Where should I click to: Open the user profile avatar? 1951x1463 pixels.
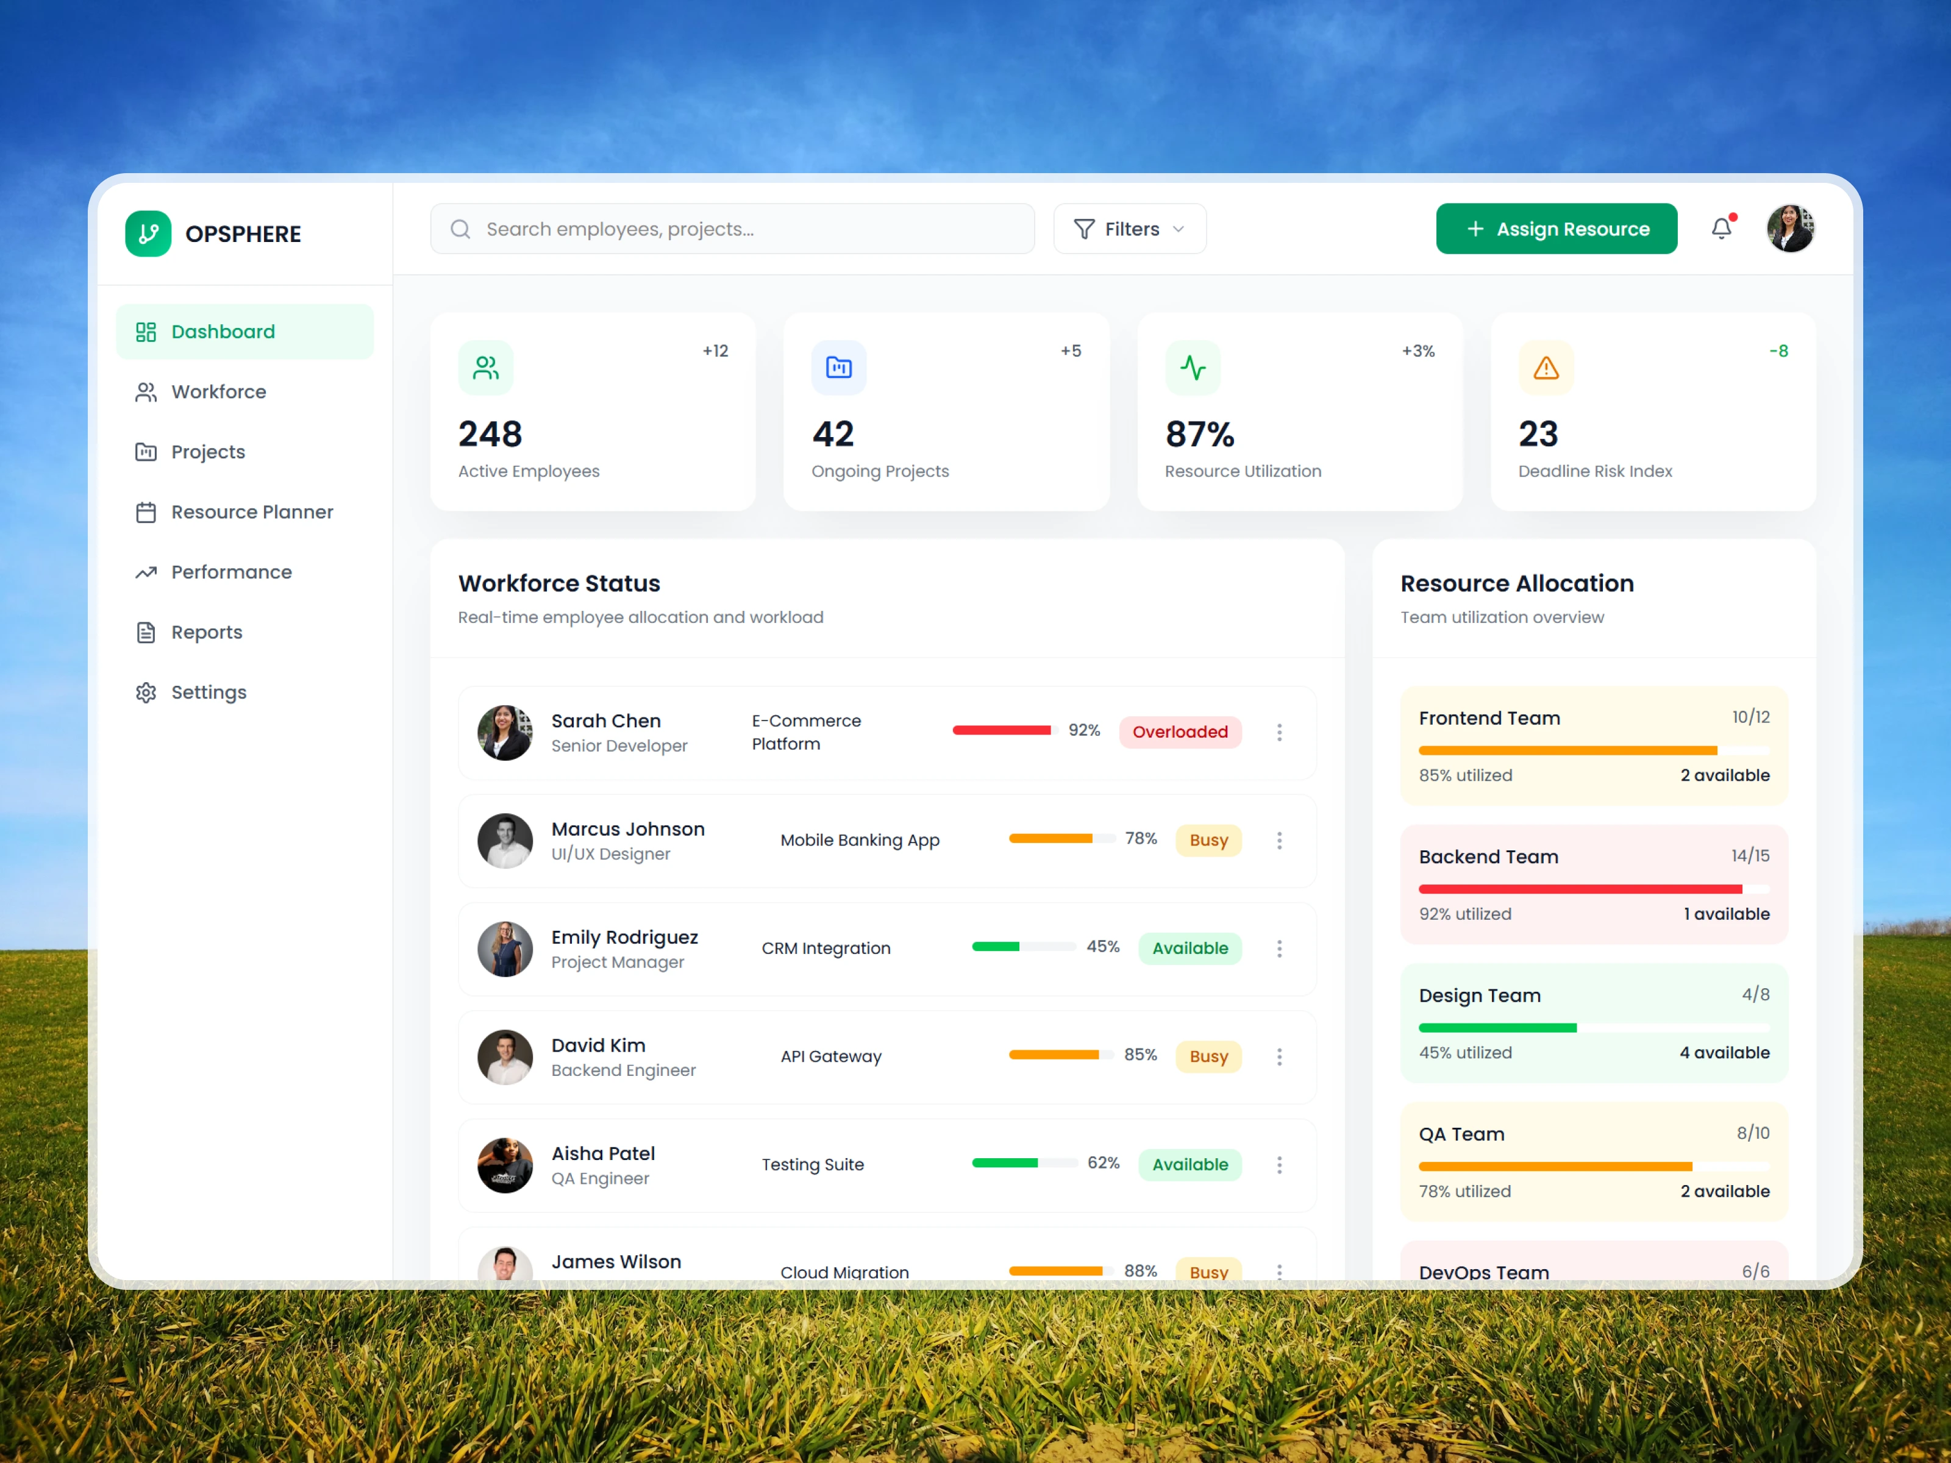[x=1789, y=229]
